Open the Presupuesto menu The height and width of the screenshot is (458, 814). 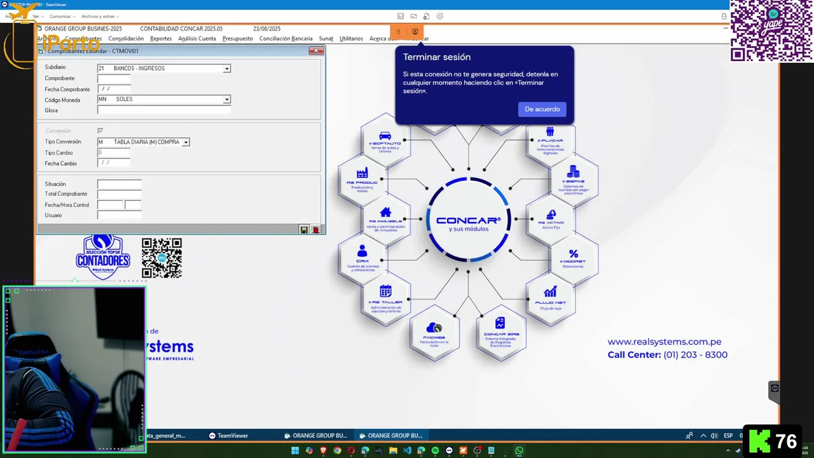pyautogui.click(x=237, y=39)
